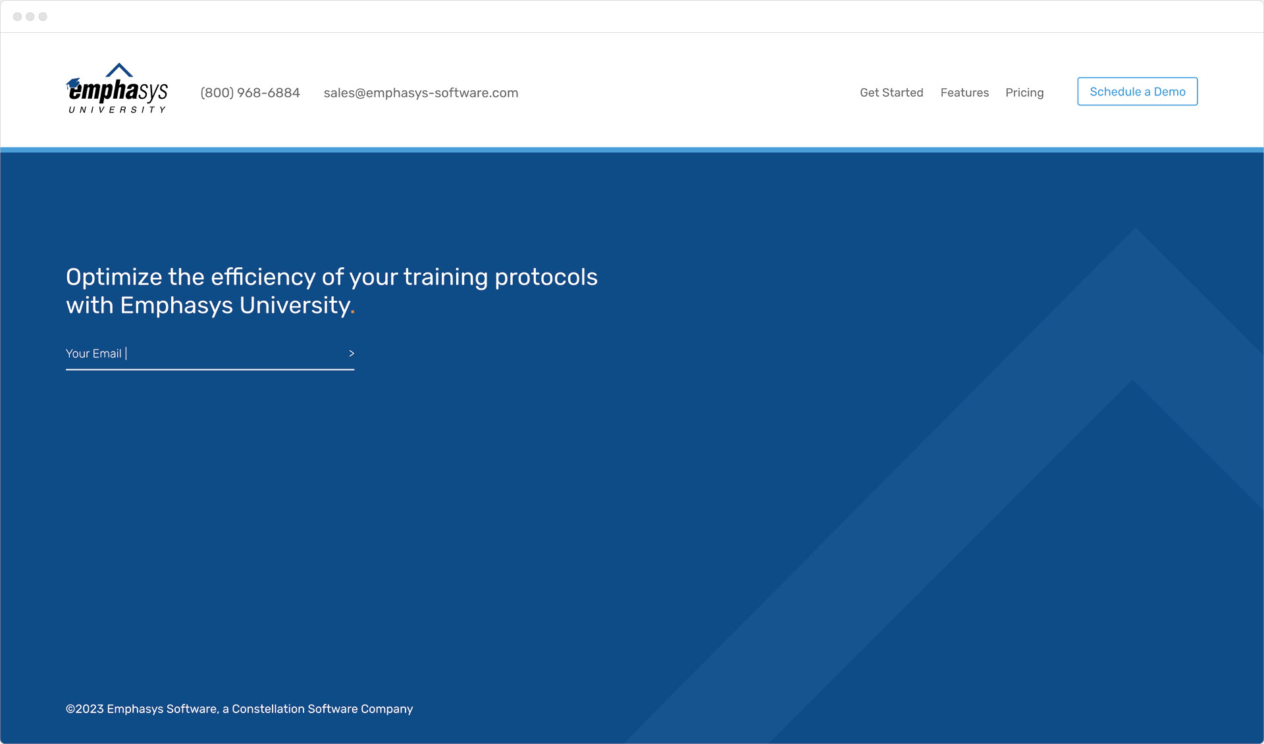
Task: Open the Get Started menu item
Action: (x=891, y=93)
